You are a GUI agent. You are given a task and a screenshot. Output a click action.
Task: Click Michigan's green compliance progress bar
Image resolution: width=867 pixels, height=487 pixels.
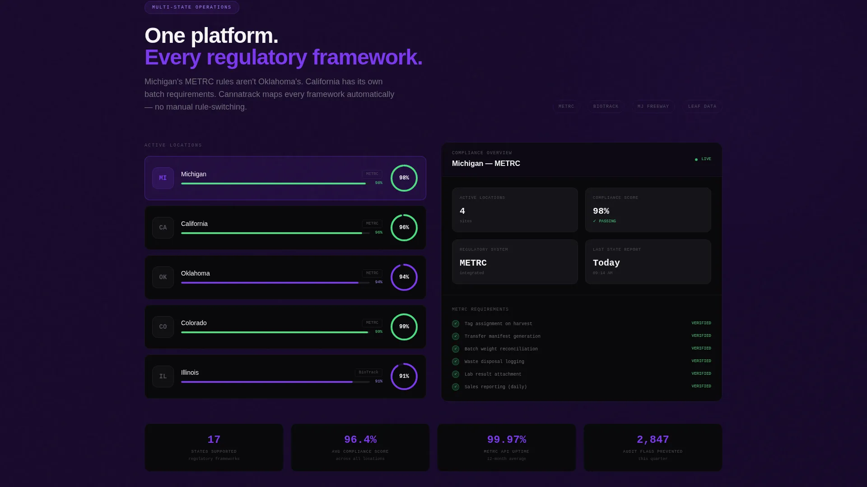click(275, 184)
